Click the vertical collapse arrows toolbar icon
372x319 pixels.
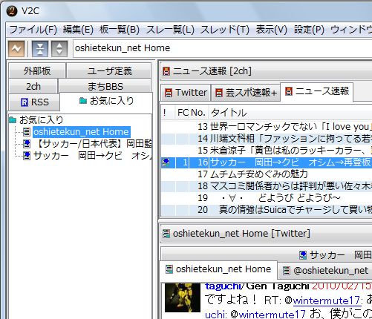point(40,48)
